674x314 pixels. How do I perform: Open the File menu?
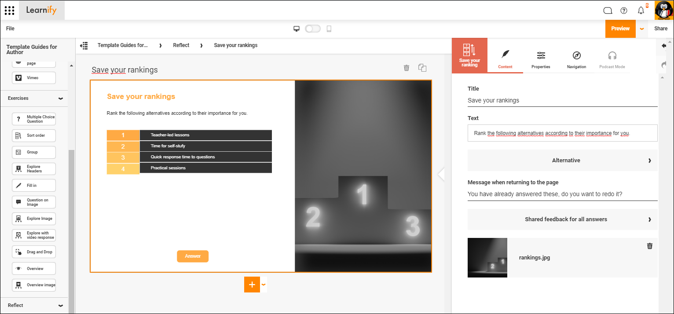[10, 28]
